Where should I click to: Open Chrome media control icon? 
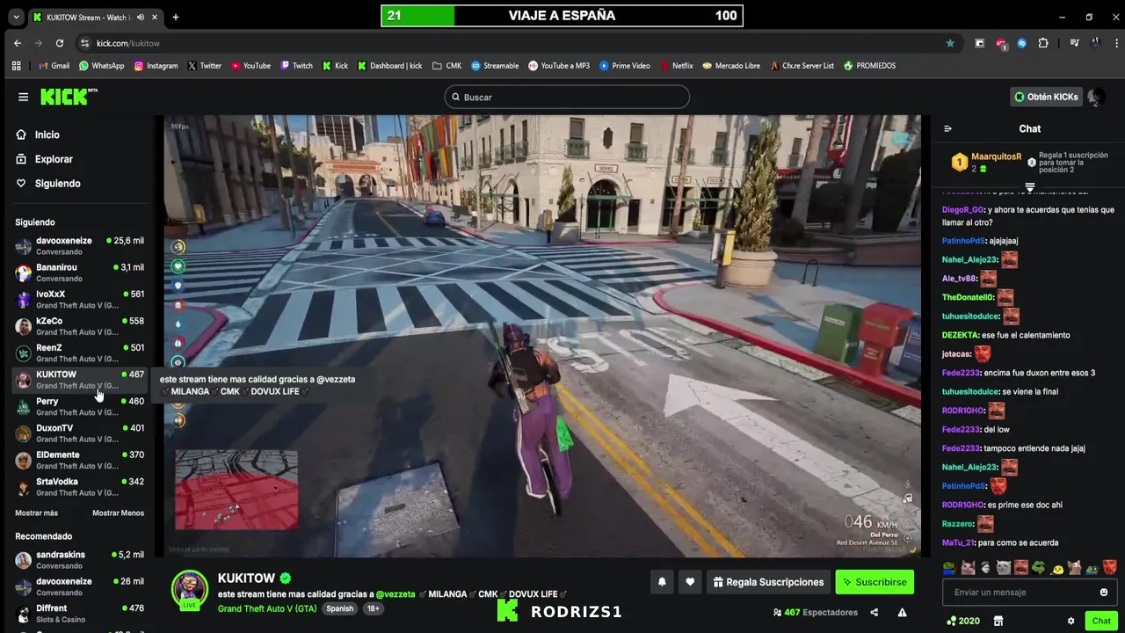tap(1074, 43)
